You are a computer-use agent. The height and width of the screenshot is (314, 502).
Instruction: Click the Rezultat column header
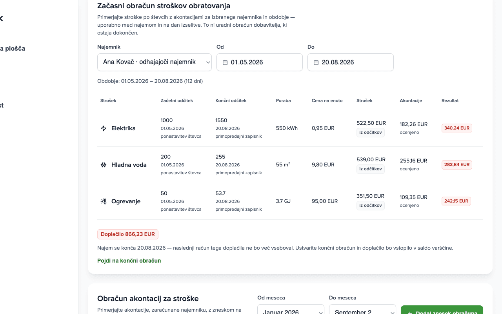(450, 100)
